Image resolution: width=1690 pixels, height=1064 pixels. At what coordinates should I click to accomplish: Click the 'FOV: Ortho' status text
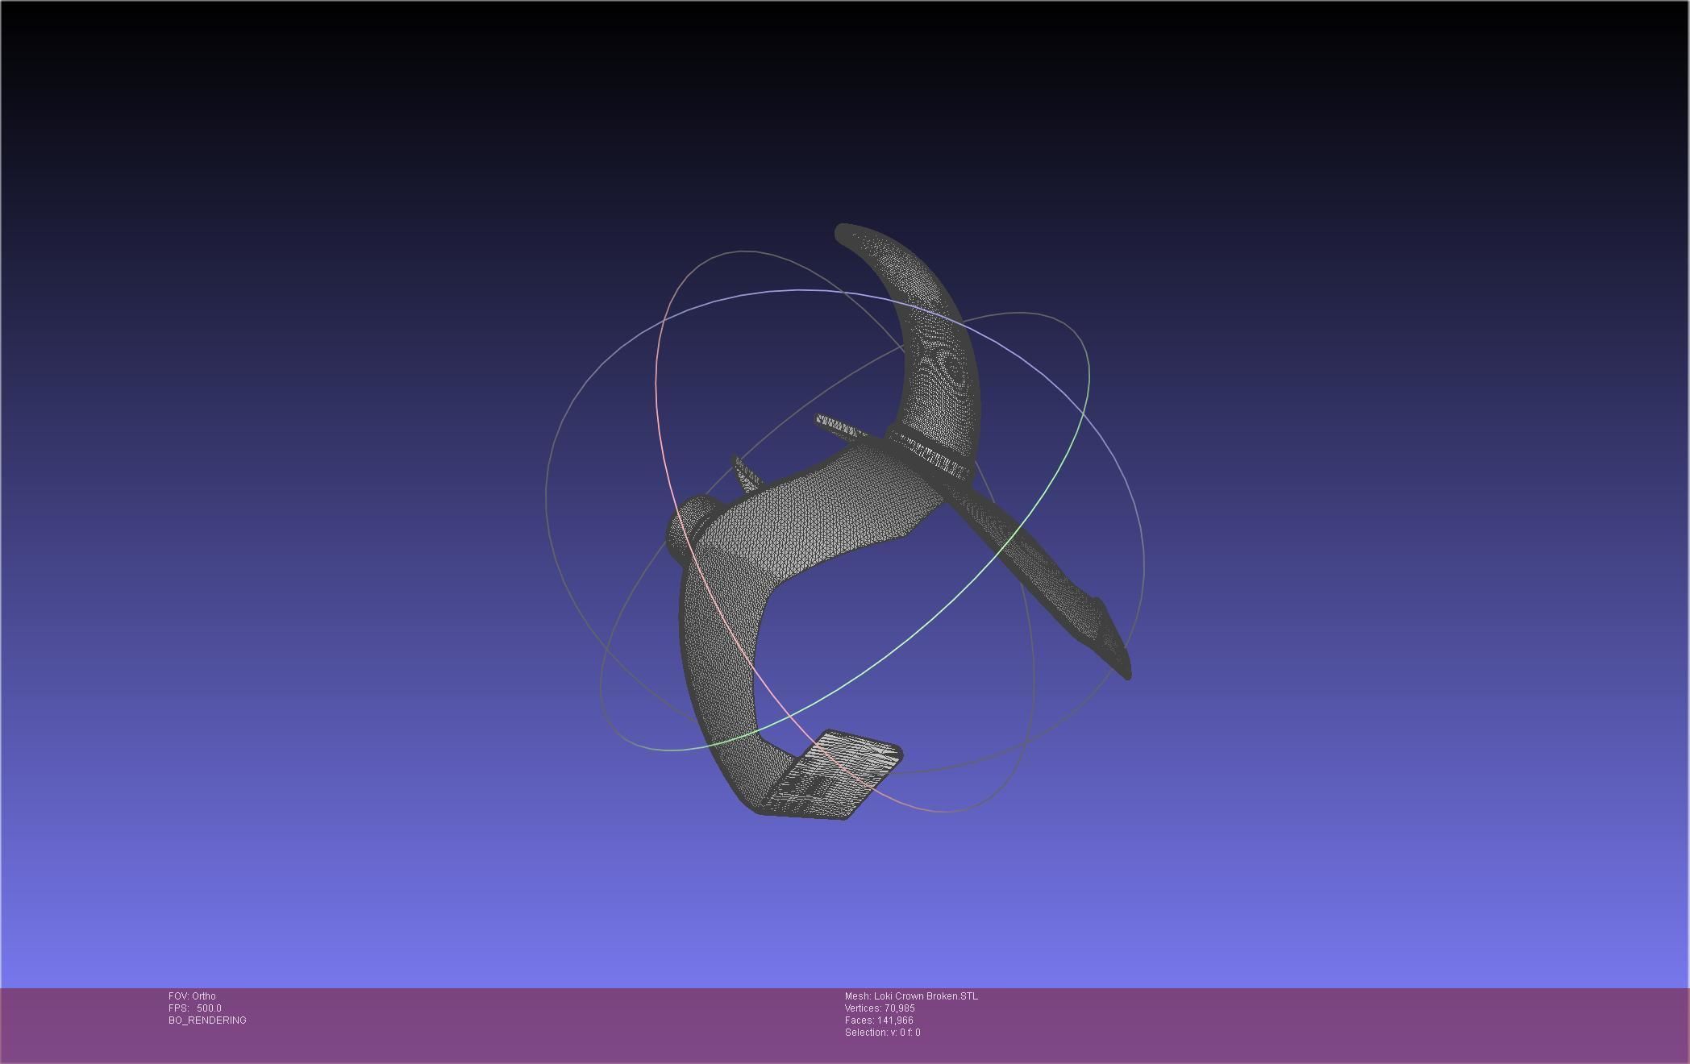[192, 996]
